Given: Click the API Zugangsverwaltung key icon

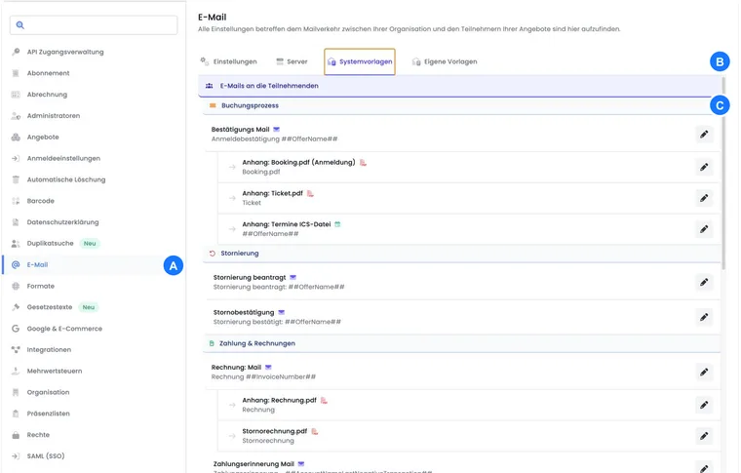Looking at the screenshot, I should [x=16, y=52].
